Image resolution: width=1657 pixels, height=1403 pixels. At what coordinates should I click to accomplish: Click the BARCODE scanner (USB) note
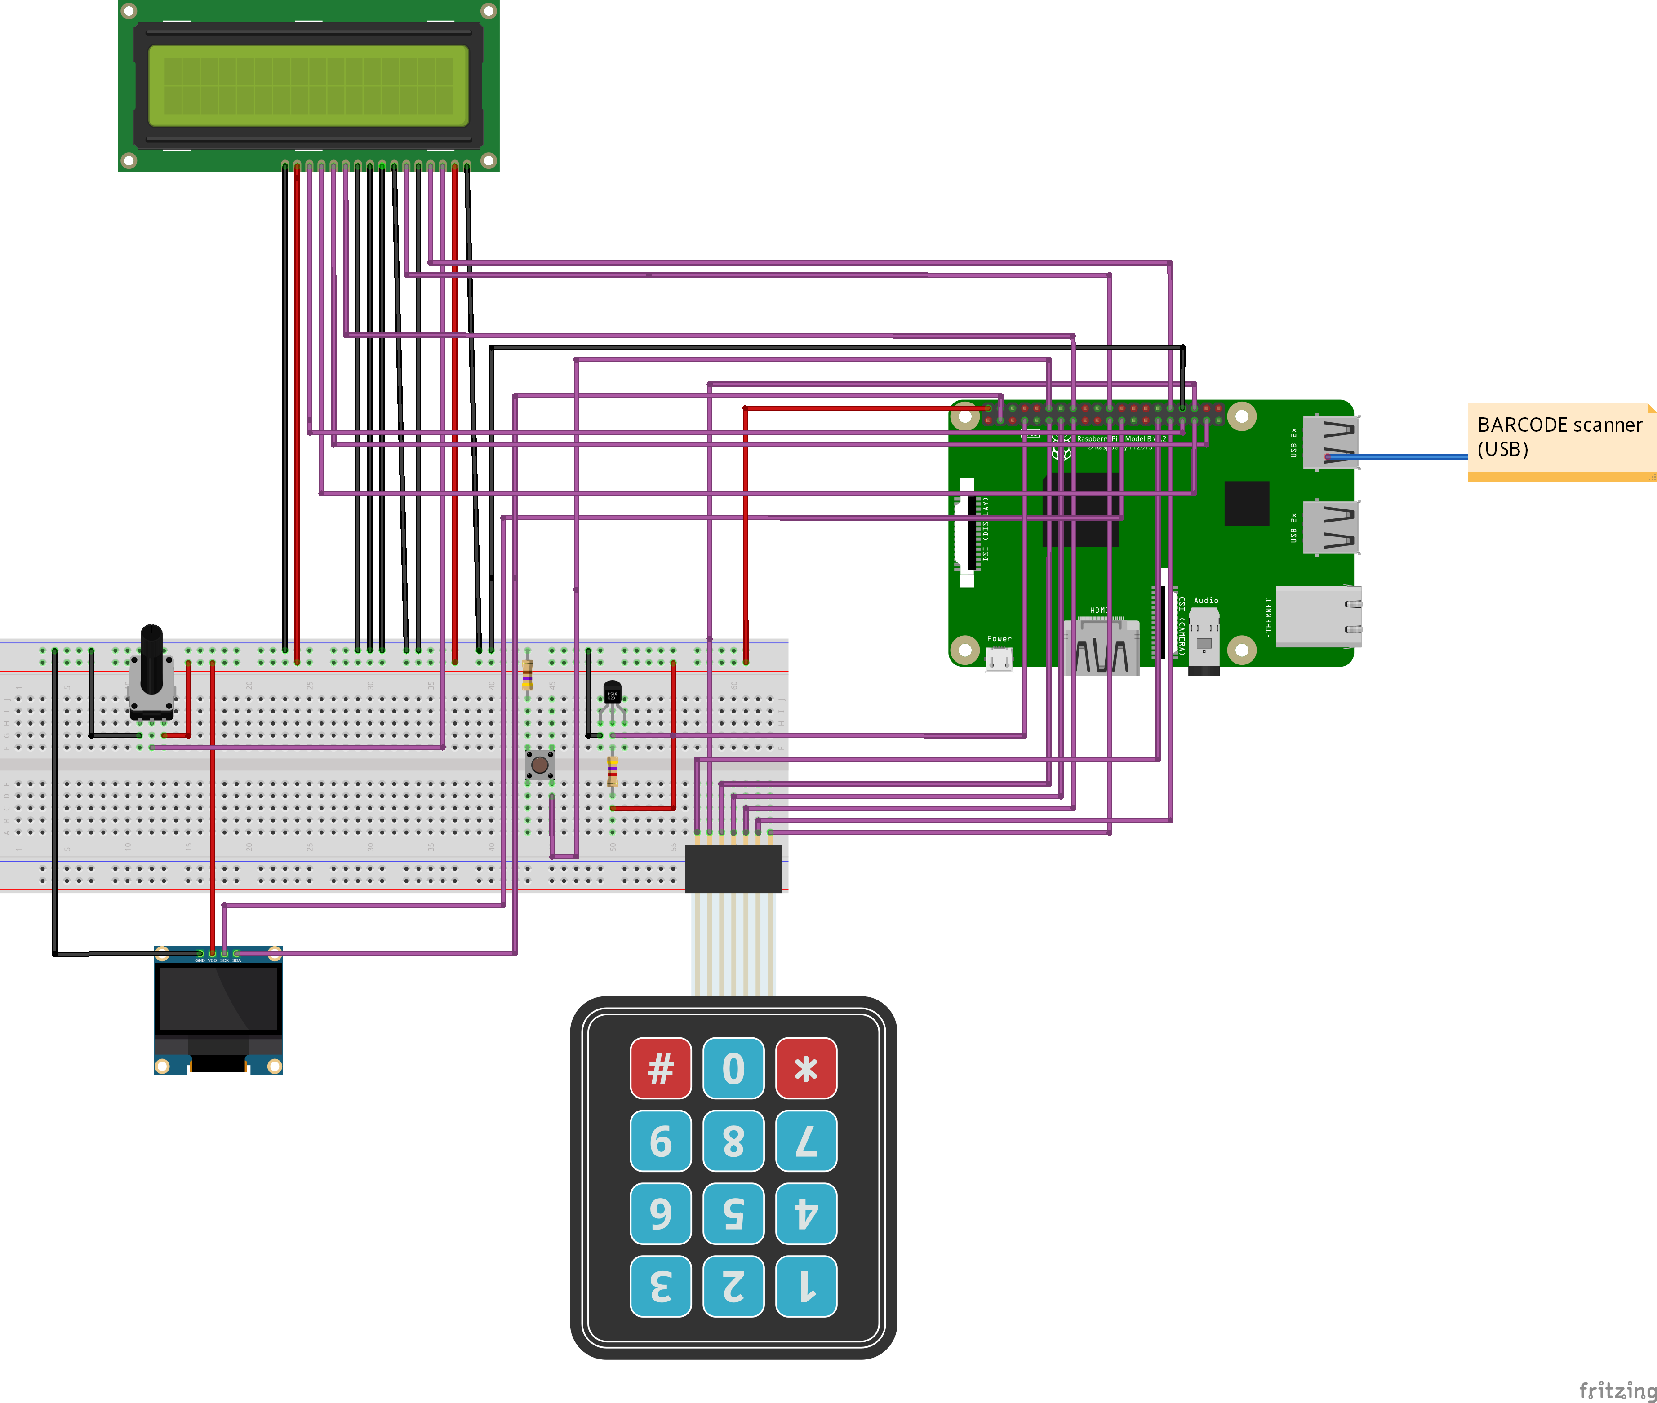coord(1562,442)
